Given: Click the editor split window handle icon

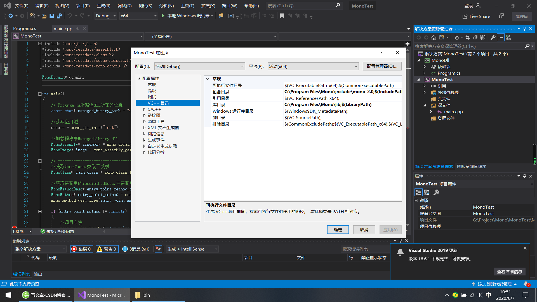Looking at the screenshot, I should [x=408, y=44].
